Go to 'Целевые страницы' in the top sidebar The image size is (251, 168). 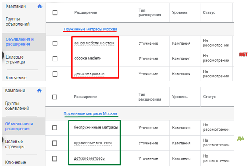tap(16, 59)
